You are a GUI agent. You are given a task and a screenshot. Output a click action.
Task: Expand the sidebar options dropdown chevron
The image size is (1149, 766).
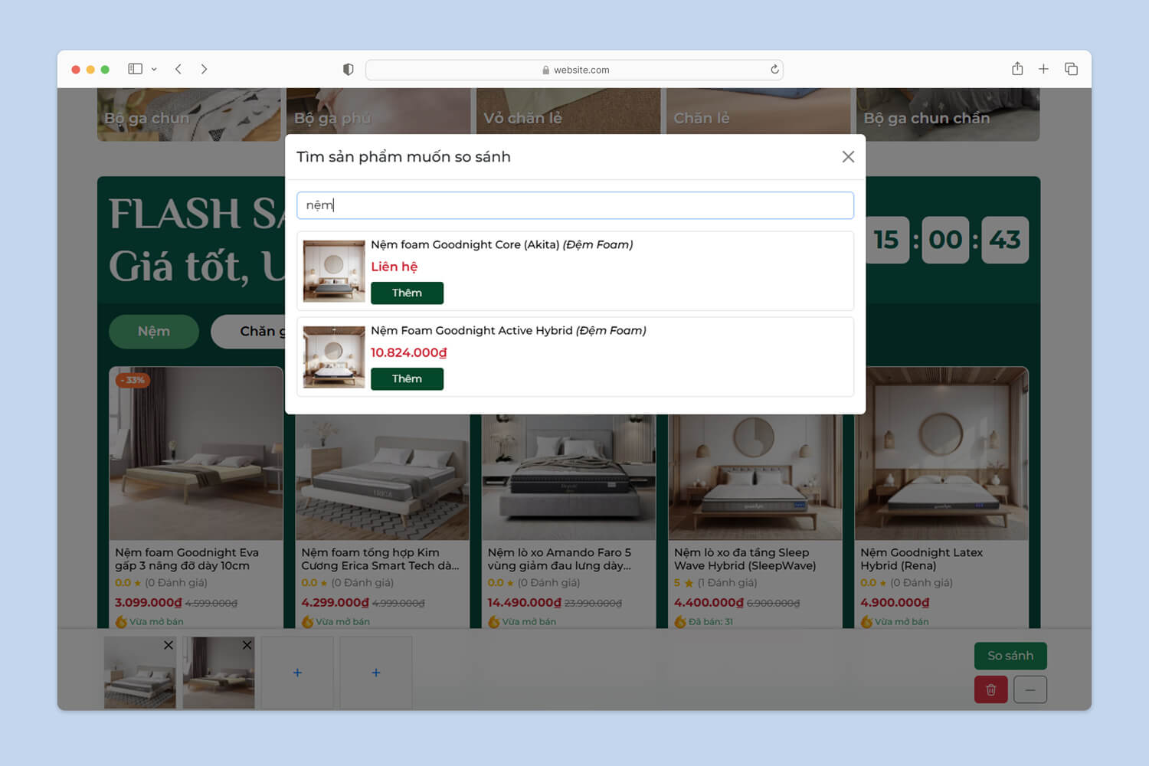pos(154,69)
